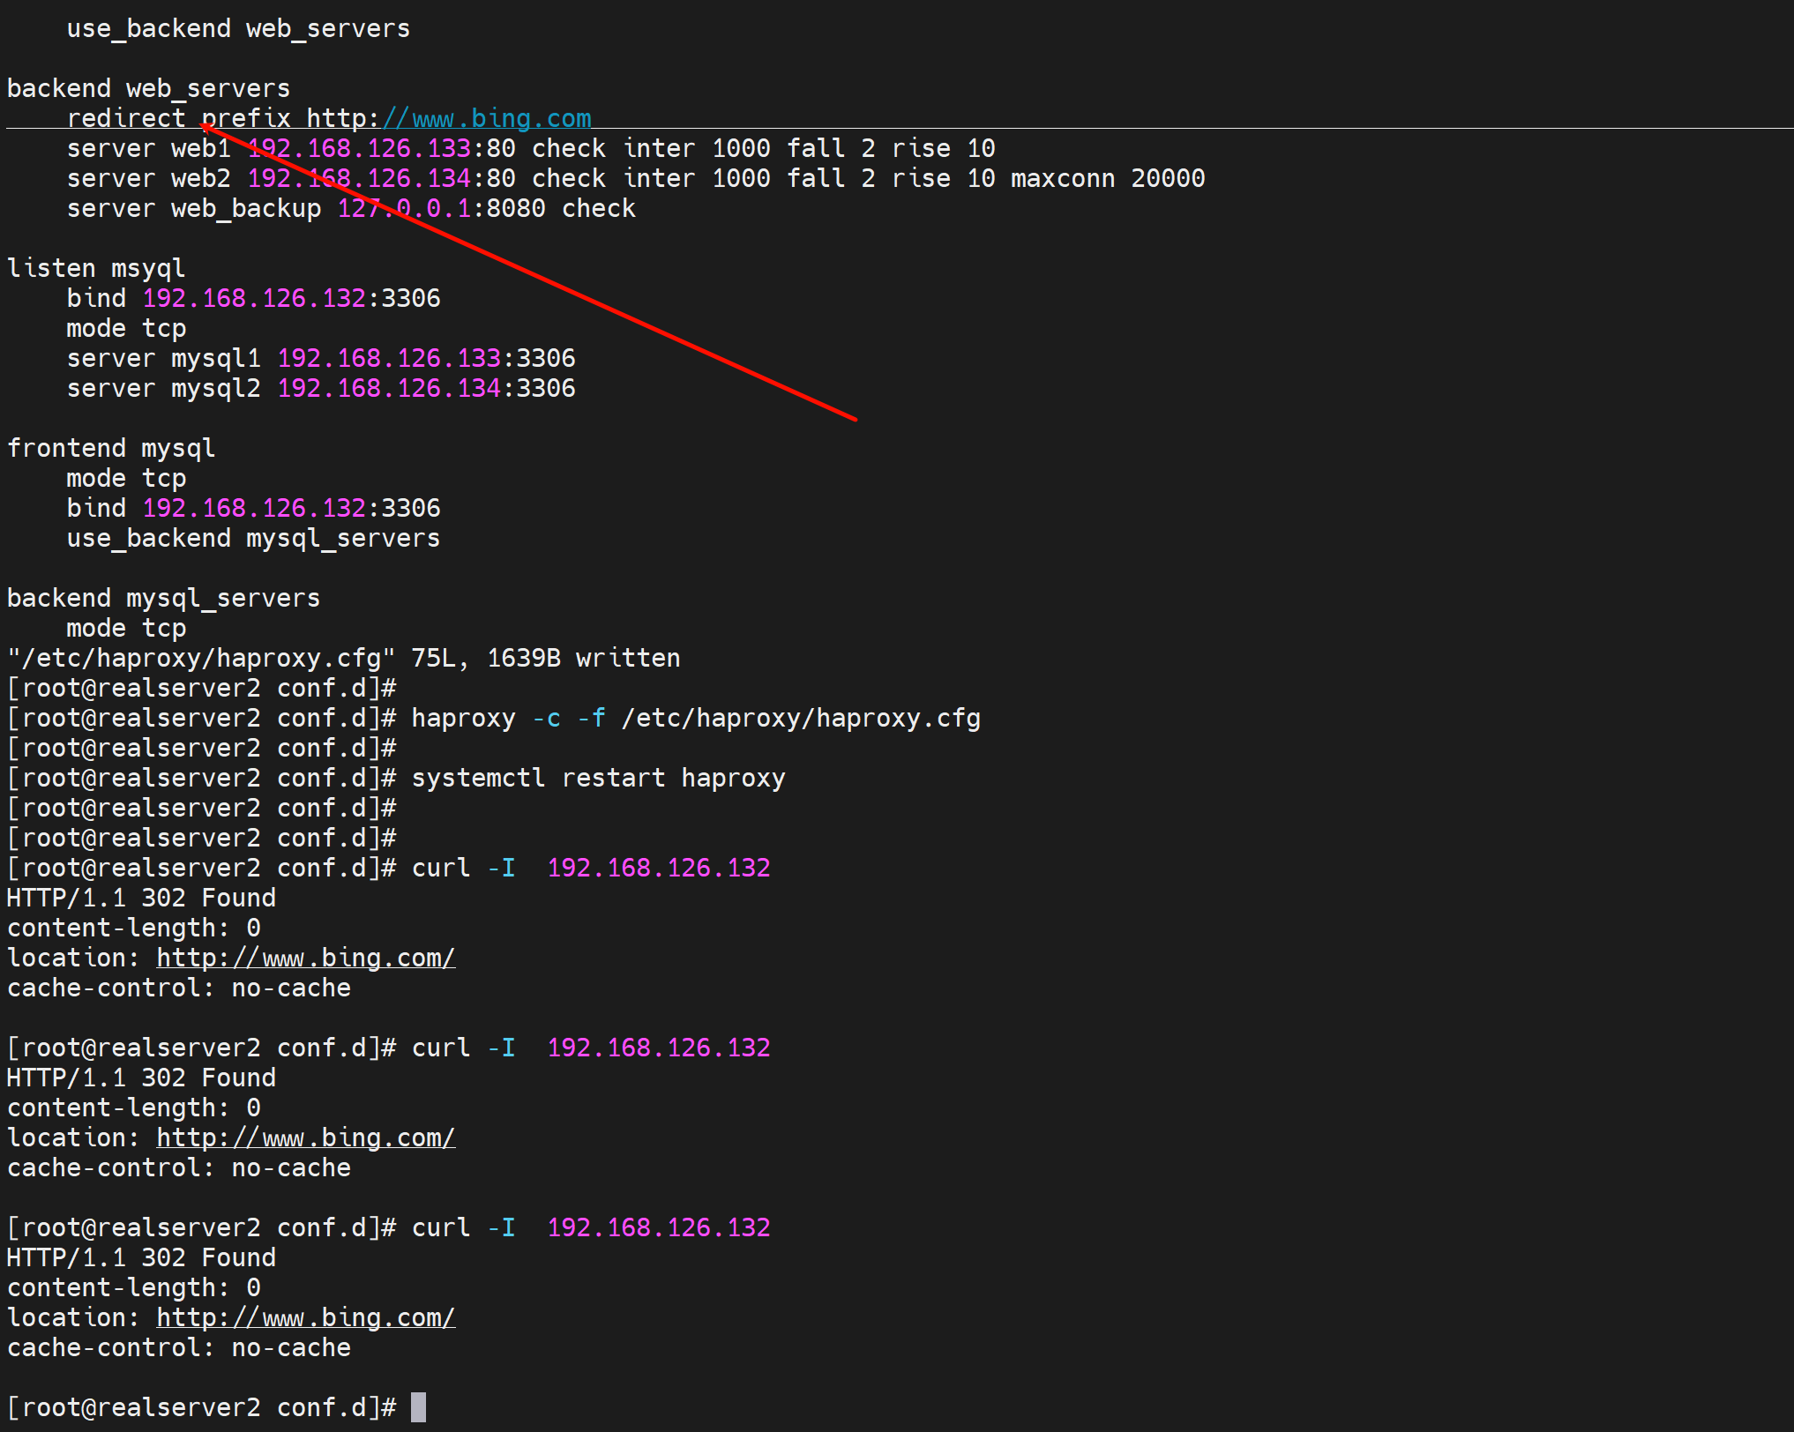Click the second curl output bing.com link
The width and height of the screenshot is (1794, 1432).
305,1137
